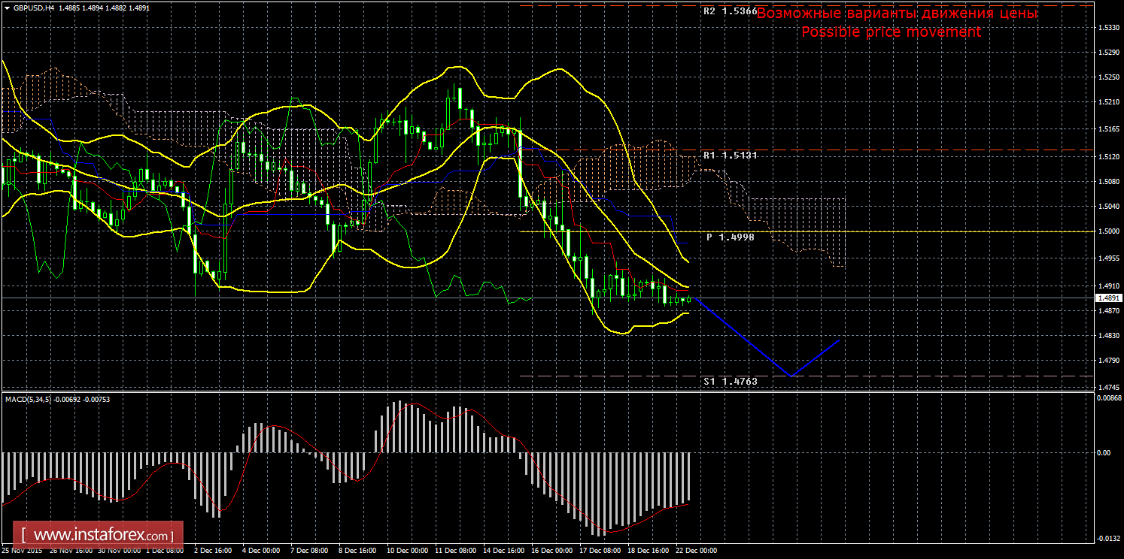
Task: Click the 'Possible price movement' red caption
Action: 891,32
